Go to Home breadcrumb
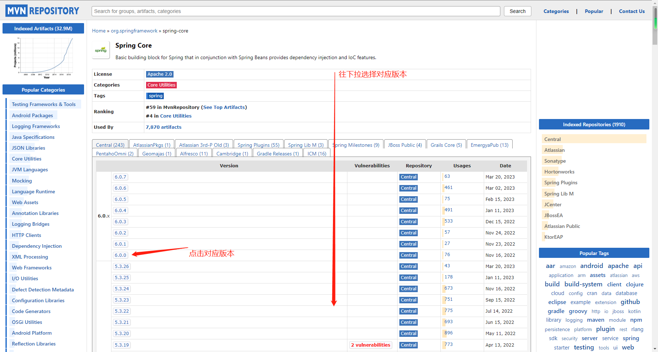The image size is (658, 352). point(99,31)
